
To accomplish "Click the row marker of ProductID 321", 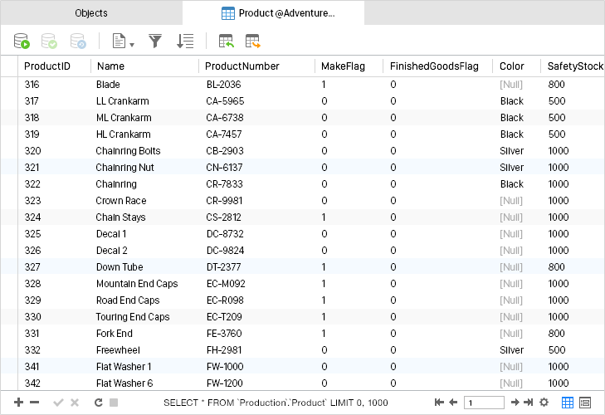I will (x=9, y=168).
